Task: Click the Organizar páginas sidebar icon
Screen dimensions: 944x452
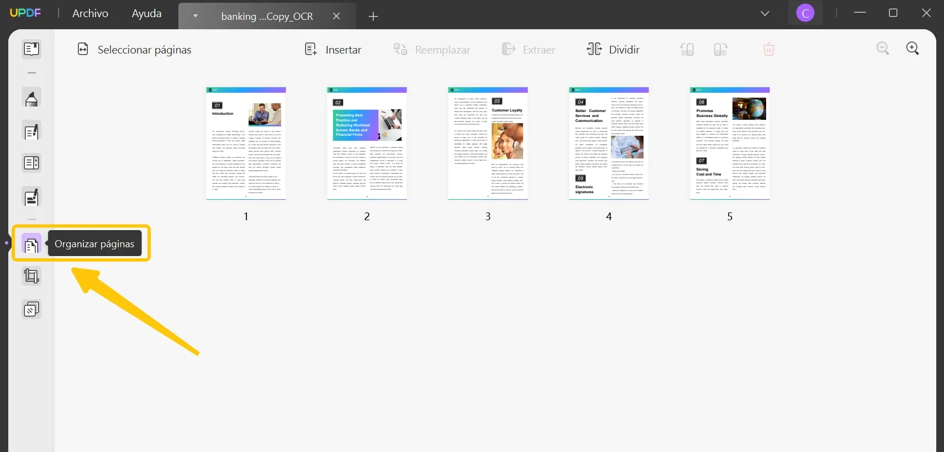Action: point(31,244)
